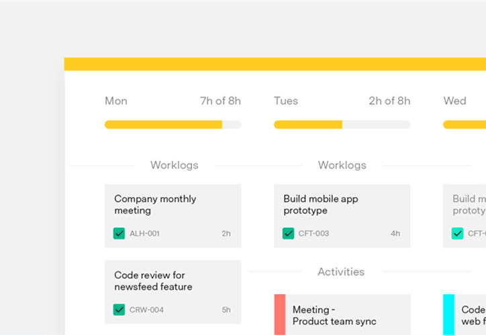Select the Tues day header
486x335 pixels.
coord(286,101)
